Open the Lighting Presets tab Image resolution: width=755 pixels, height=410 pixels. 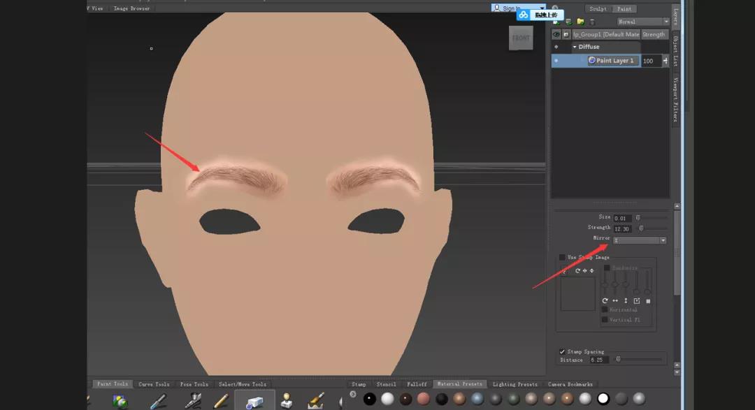click(x=515, y=384)
